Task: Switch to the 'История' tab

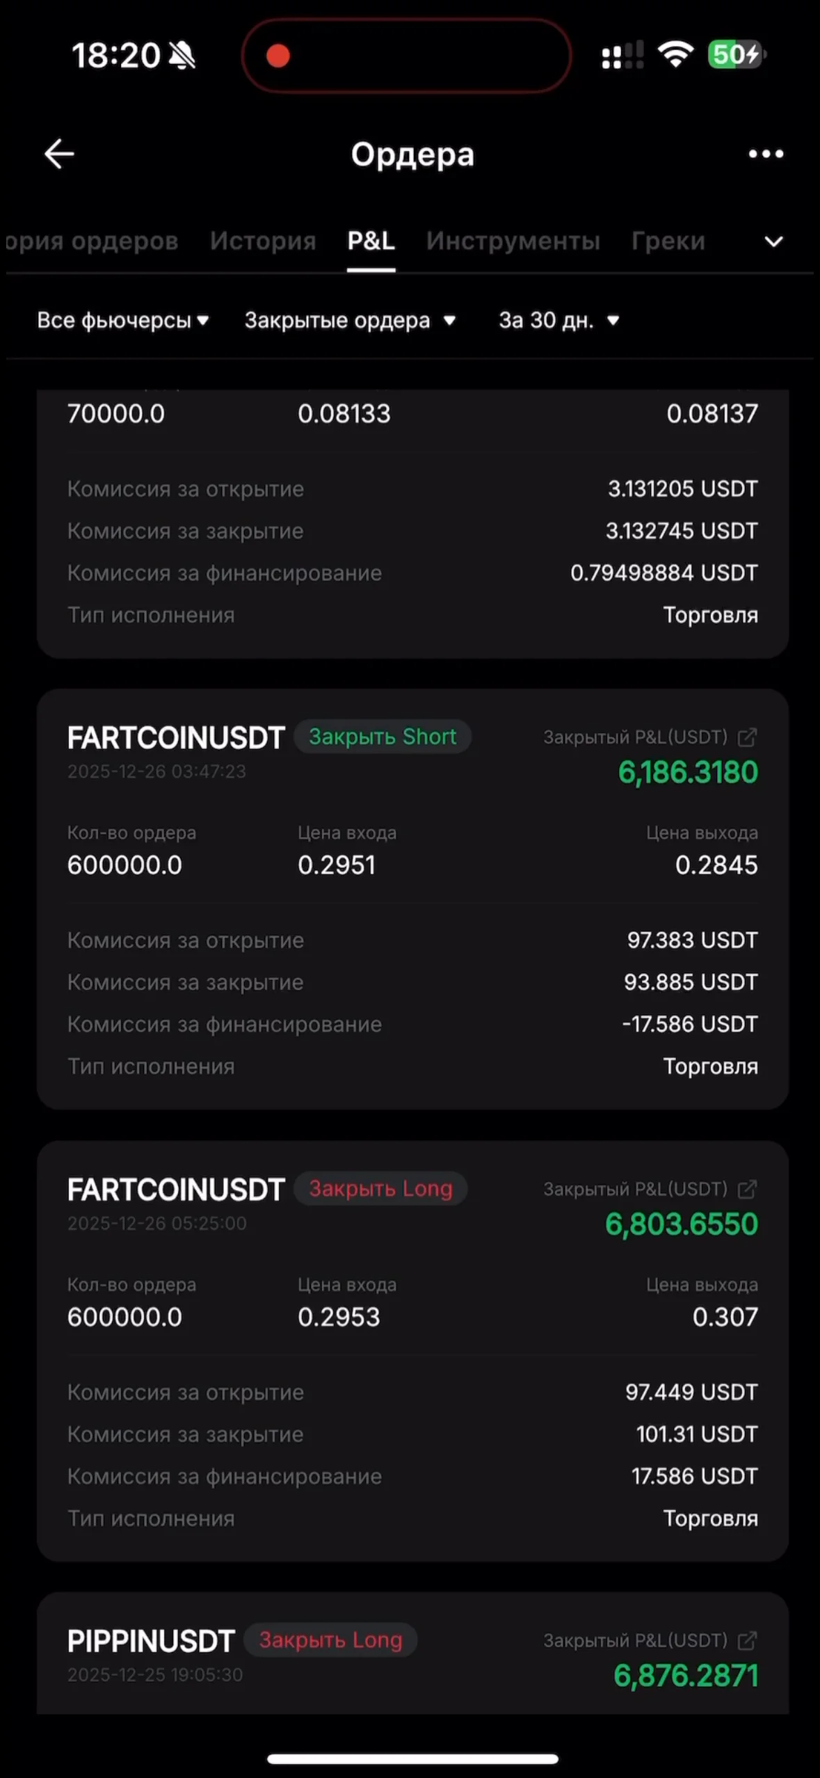Action: (263, 241)
